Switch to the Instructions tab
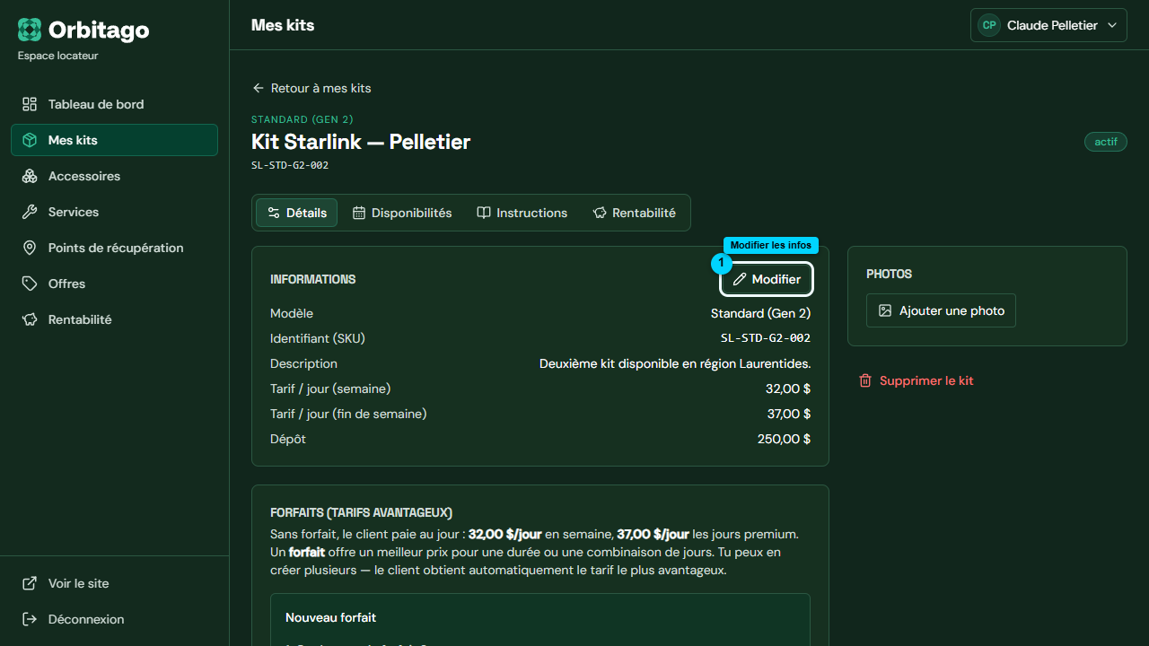 522,213
